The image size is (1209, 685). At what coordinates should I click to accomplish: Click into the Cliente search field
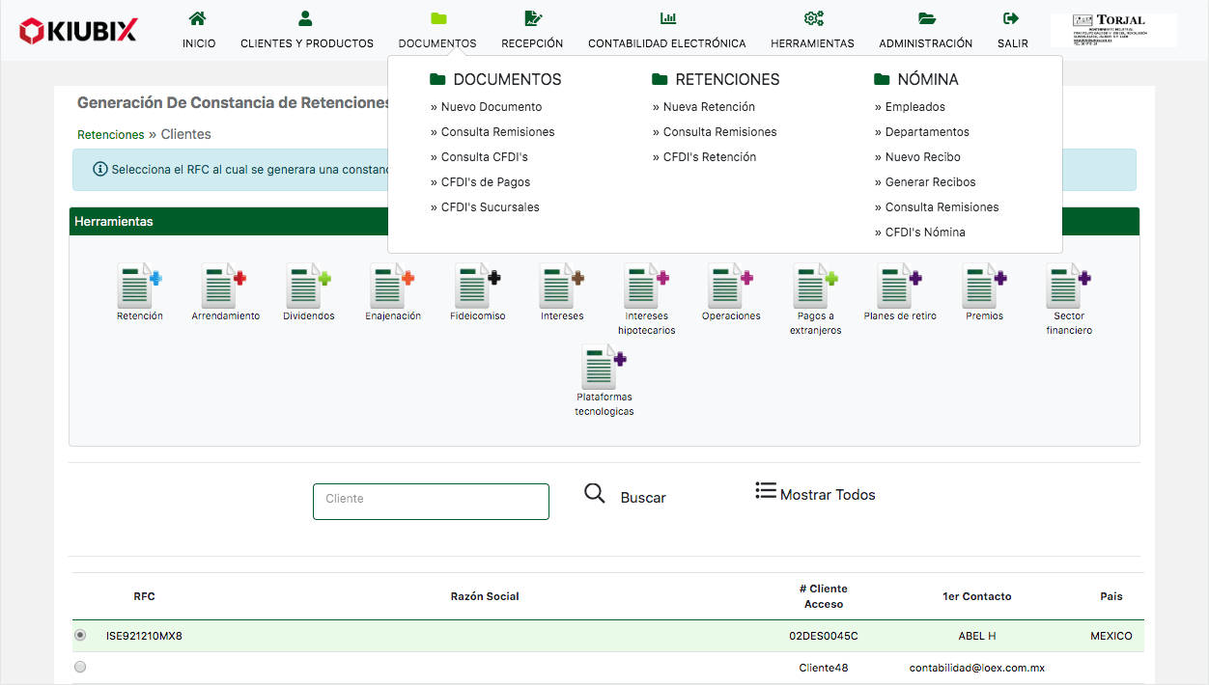tap(431, 502)
